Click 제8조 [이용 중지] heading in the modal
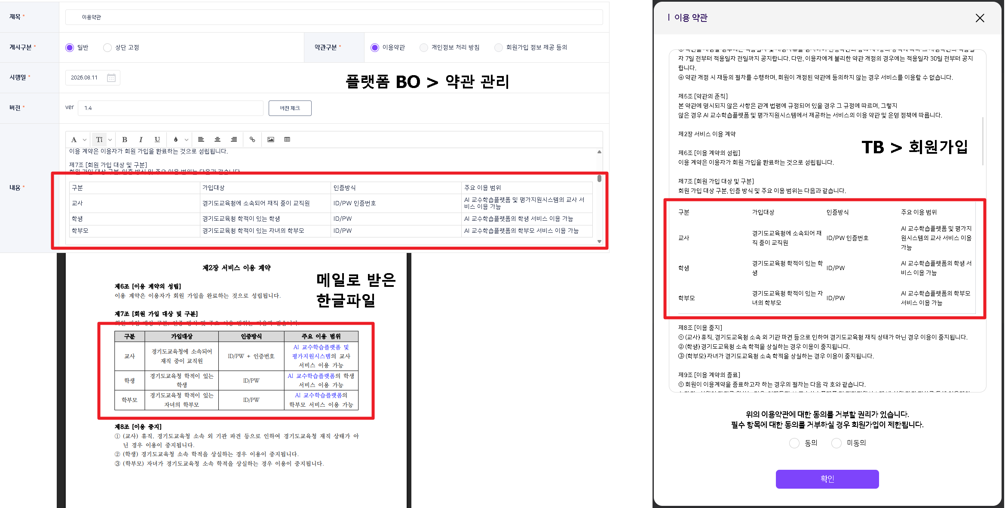This screenshot has height=508, width=1005. pos(700,328)
